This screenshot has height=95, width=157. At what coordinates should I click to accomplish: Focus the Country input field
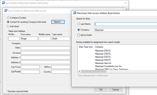tap(61, 72)
